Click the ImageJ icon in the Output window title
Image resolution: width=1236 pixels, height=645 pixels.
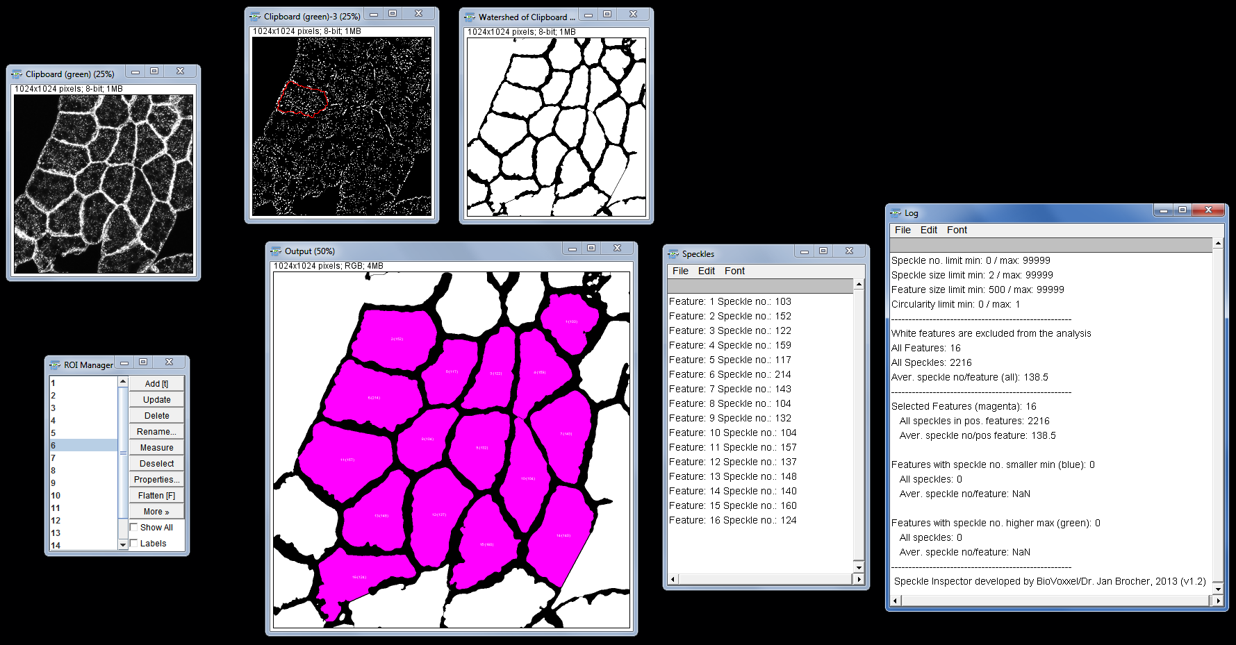(x=276, y=251)
